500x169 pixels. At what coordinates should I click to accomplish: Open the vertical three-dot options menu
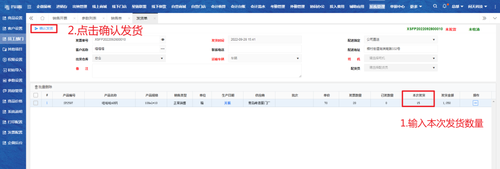(x=495, y=6)
